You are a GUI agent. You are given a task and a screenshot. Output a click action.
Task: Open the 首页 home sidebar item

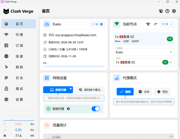(19, 24)
